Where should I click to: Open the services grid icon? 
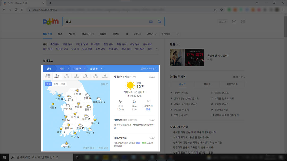(243, 22)
